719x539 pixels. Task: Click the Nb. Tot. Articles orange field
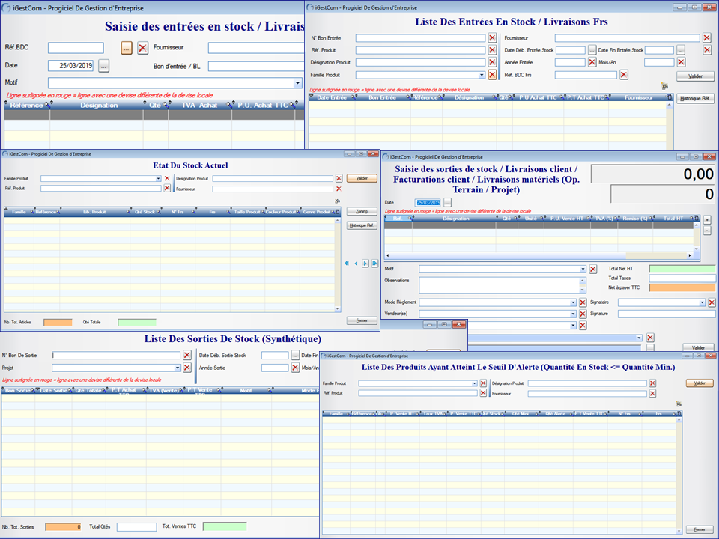click(x=58, y=322)
